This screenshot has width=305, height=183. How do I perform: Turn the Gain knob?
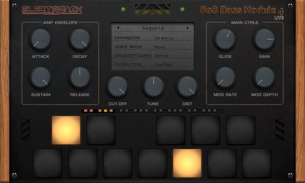(264, 39)
